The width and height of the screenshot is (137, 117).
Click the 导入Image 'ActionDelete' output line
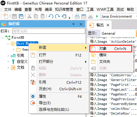(113, 42)
